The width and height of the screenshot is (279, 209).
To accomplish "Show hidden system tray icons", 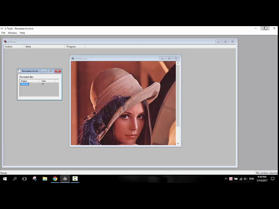I will tap(226, 179).
